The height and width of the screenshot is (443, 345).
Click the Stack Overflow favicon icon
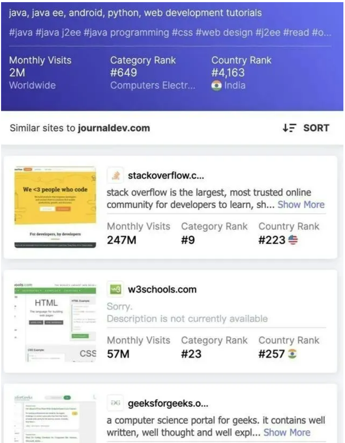click(115, 175)
